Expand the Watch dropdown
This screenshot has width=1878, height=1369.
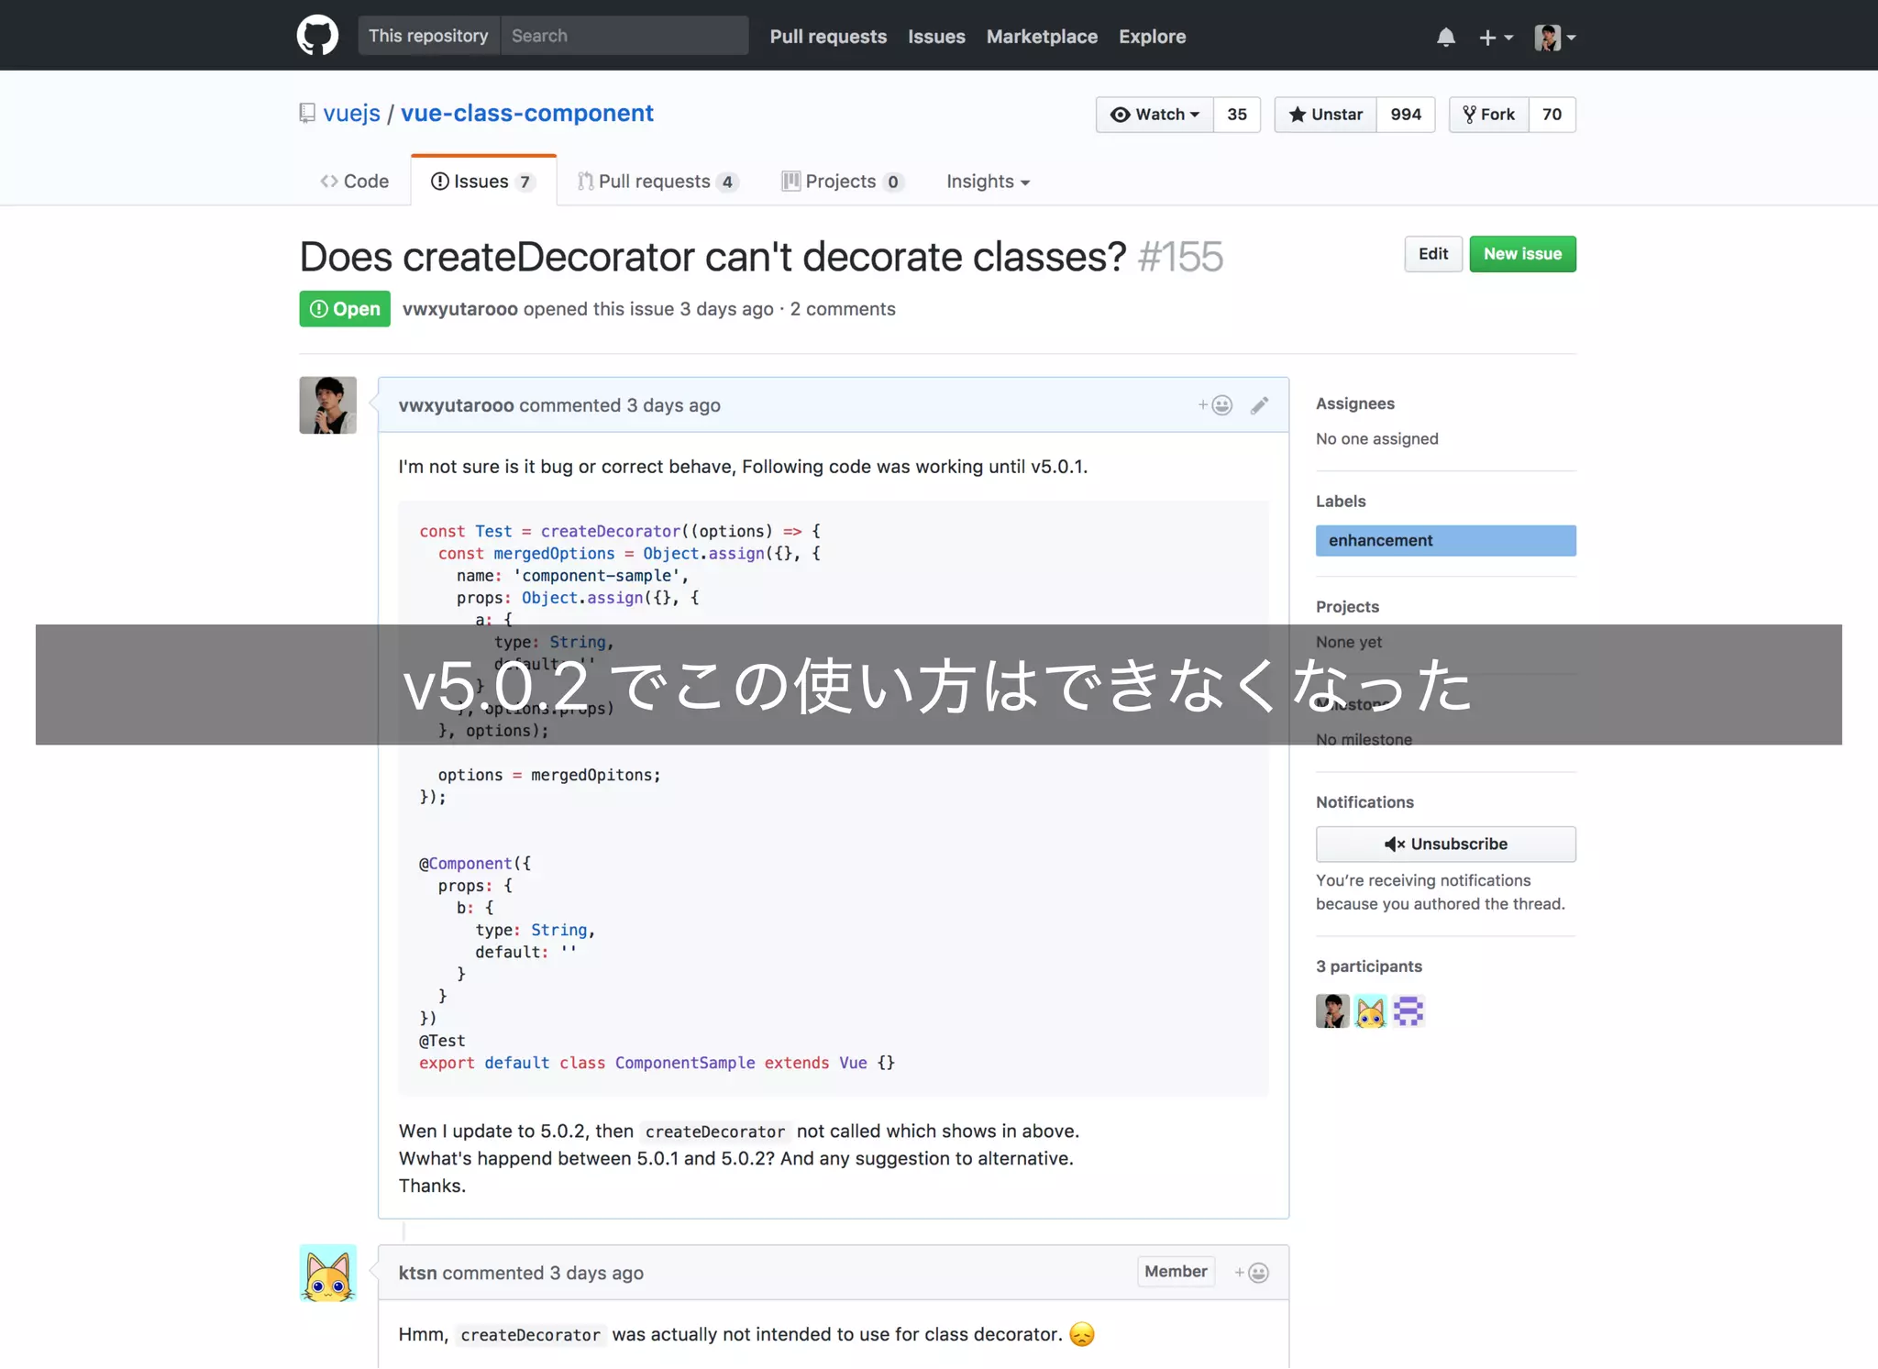pyautogui.click(x=1154, y=115)
